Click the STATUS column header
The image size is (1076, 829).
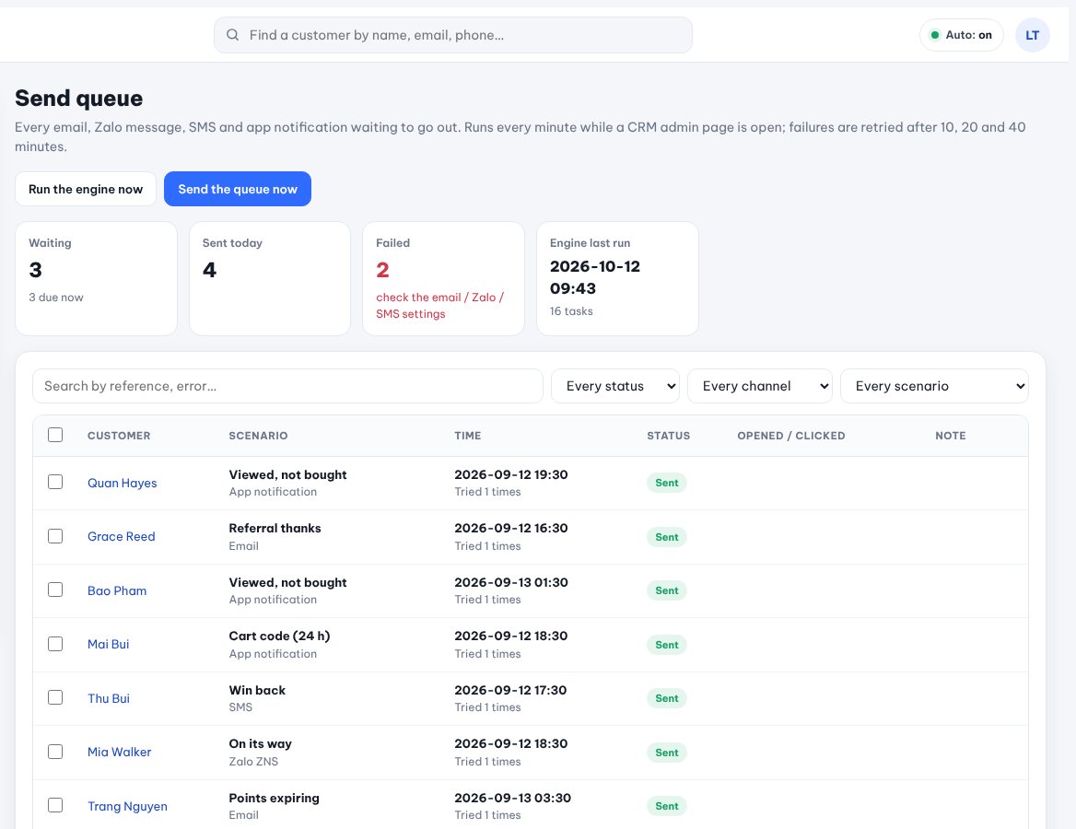(669, 436)
